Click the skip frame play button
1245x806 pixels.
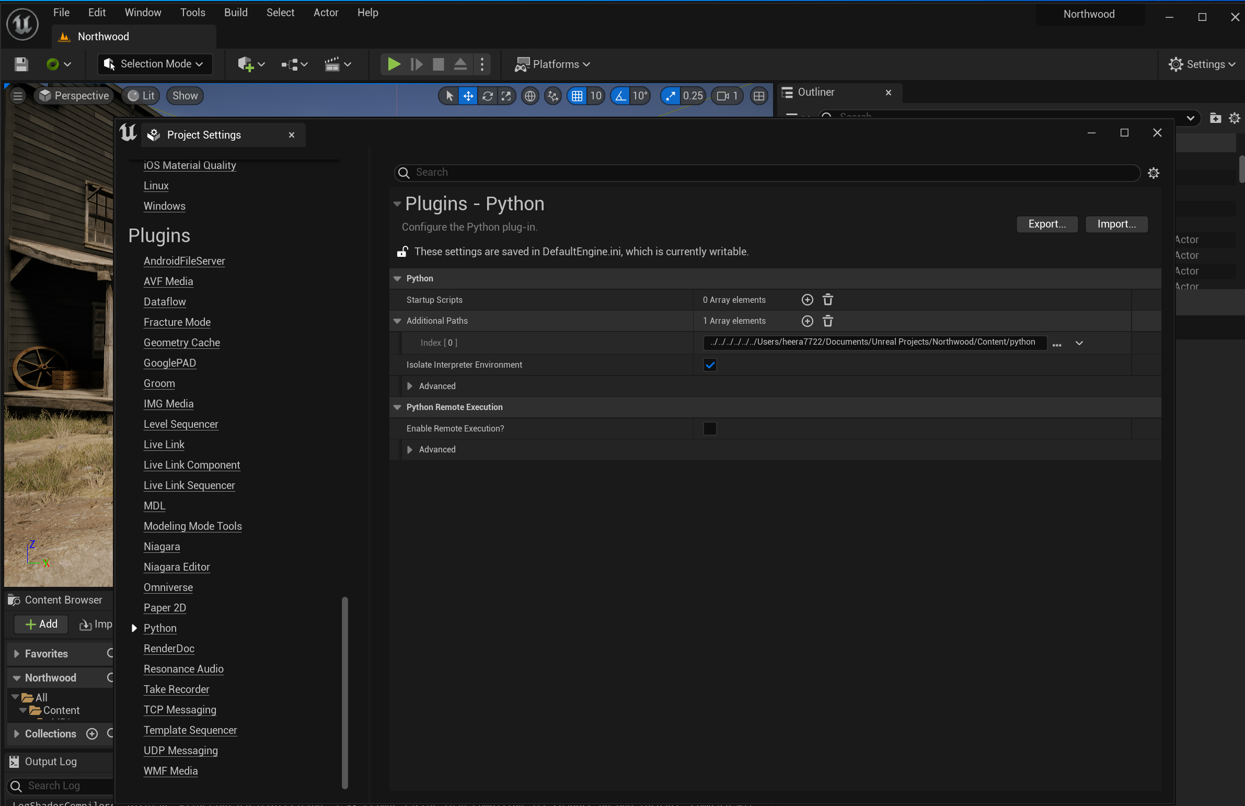point(416,64)
